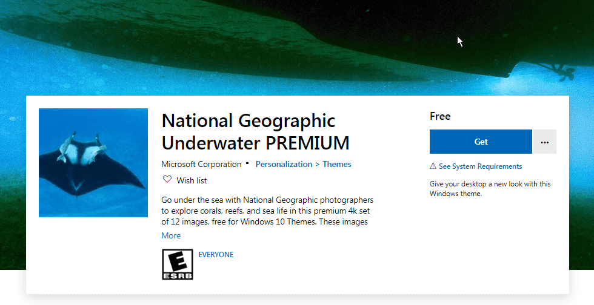Viewport: 594px width, 305px height.
Task: Click the heart Wish list icon
Action: (x=167, y=180)
